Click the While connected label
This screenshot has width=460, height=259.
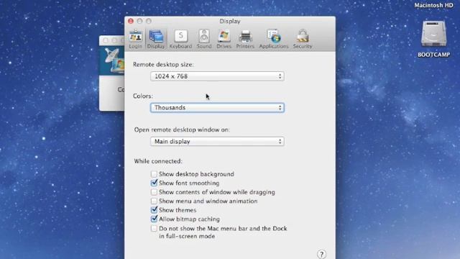(158, 161)
